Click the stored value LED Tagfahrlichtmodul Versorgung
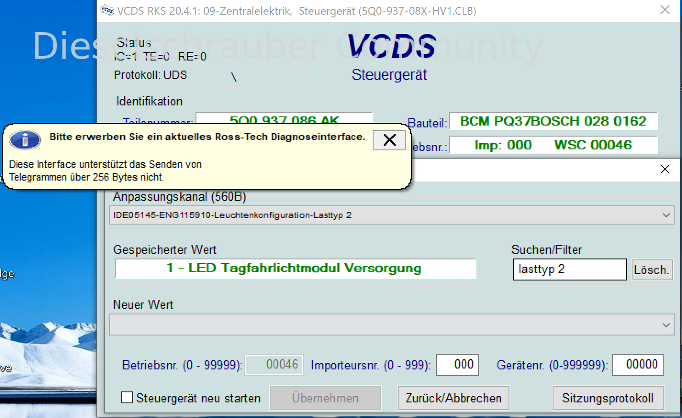682x418 pixels. tap(295, 269)
